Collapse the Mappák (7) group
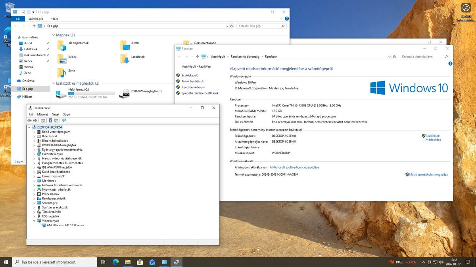This screenshot has width=476, height=267. click(54, 35)
